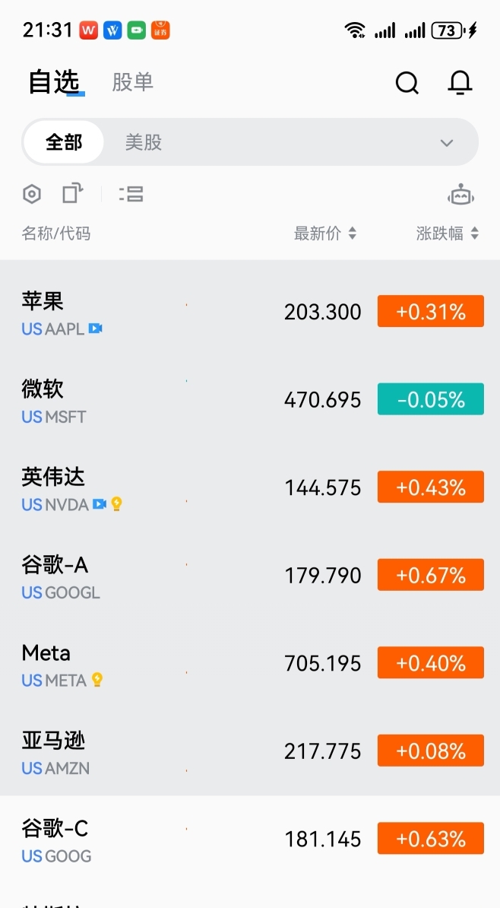Toggle 微软 -0.05% change badge
This screenshot has width=500, height=908.
(431, 399)
